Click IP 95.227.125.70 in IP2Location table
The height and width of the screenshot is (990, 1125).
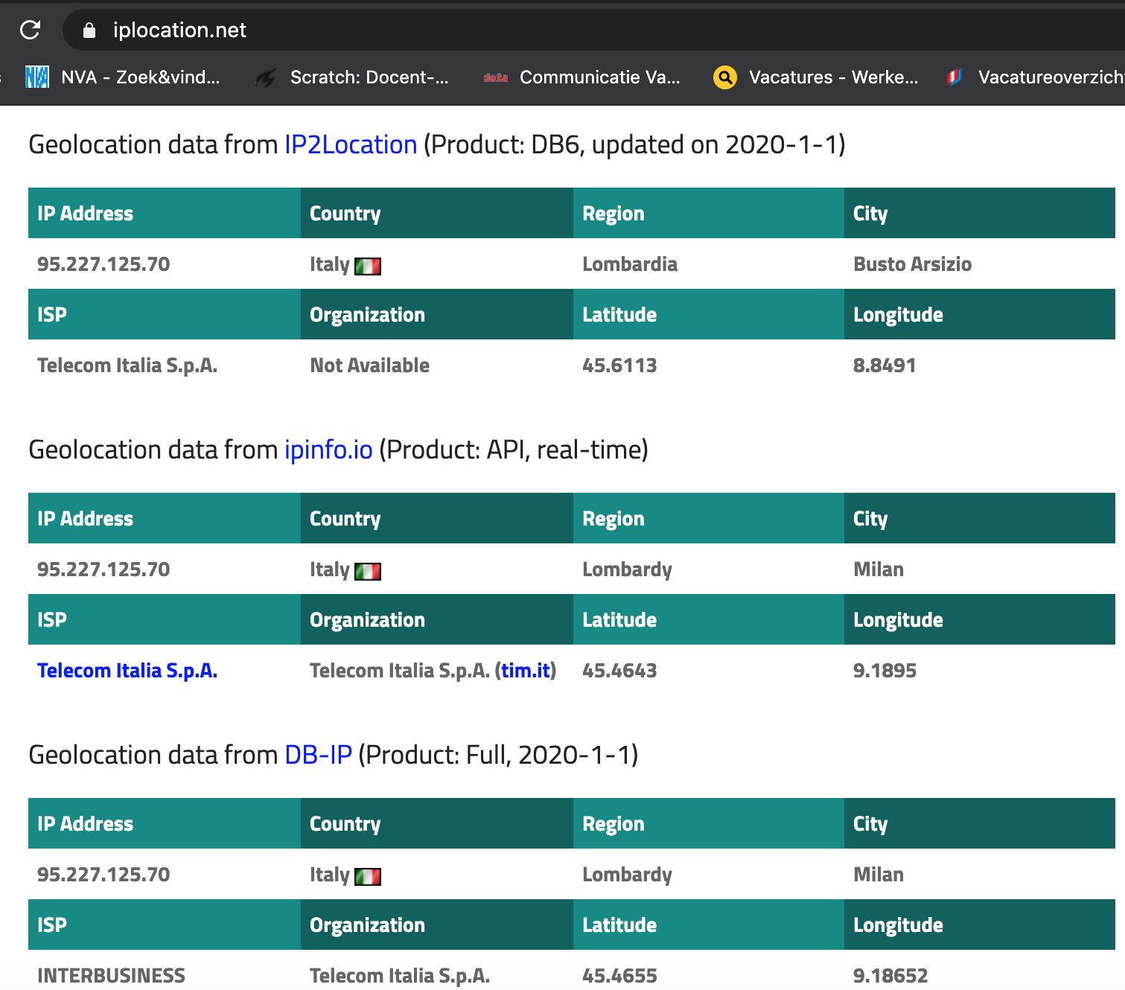pyautogui.click(x=103, y=264)
